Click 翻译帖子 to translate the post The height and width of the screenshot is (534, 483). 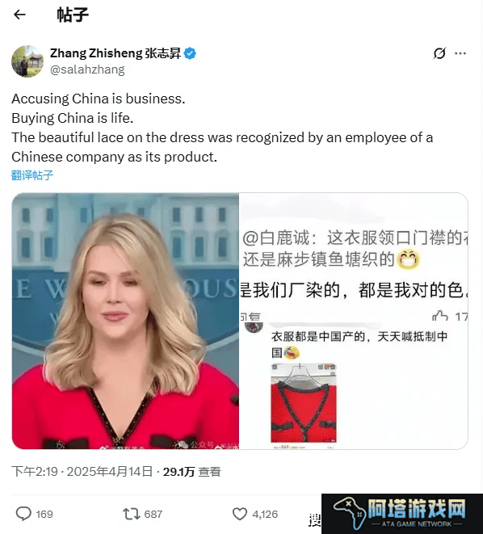point(32,175)
